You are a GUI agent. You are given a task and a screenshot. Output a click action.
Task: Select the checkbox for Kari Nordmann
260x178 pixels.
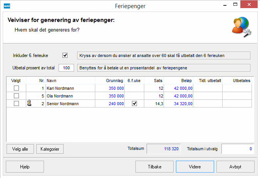pos(16,88)
